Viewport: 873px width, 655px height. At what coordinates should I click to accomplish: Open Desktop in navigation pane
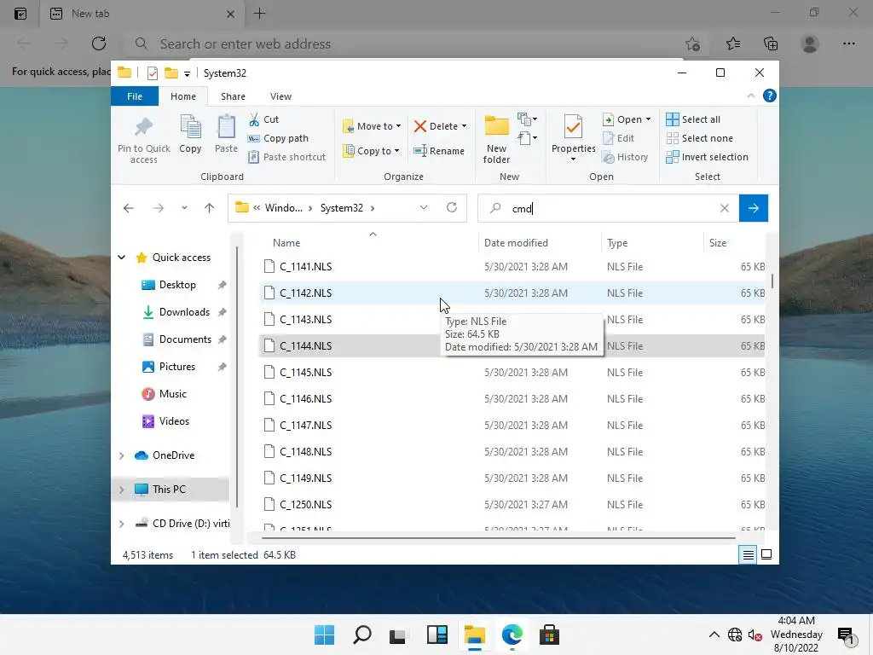pos(177,285)
